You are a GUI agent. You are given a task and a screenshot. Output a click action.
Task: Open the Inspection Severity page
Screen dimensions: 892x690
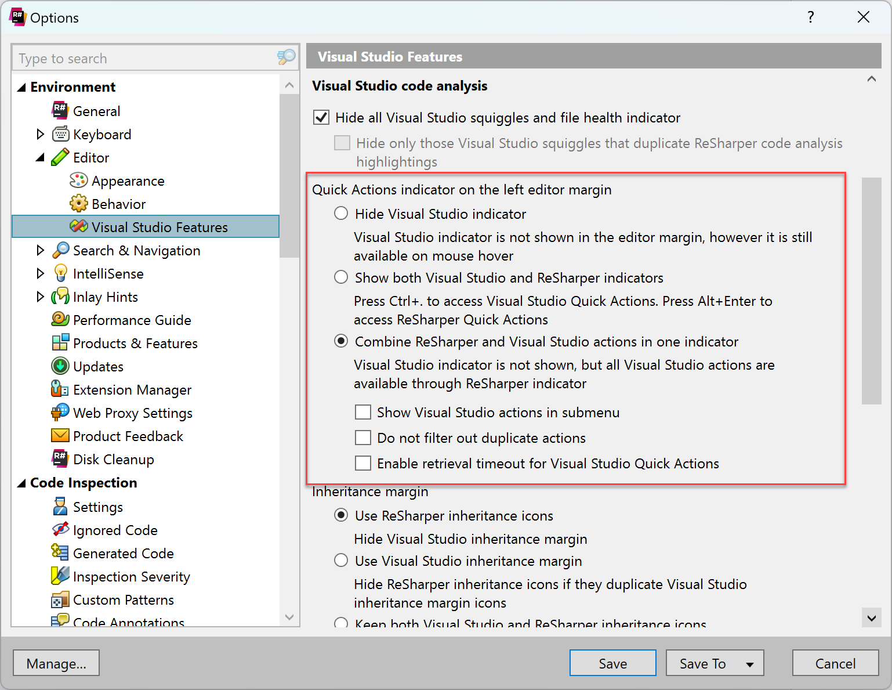pyautogui.click(x=131, y=576)
